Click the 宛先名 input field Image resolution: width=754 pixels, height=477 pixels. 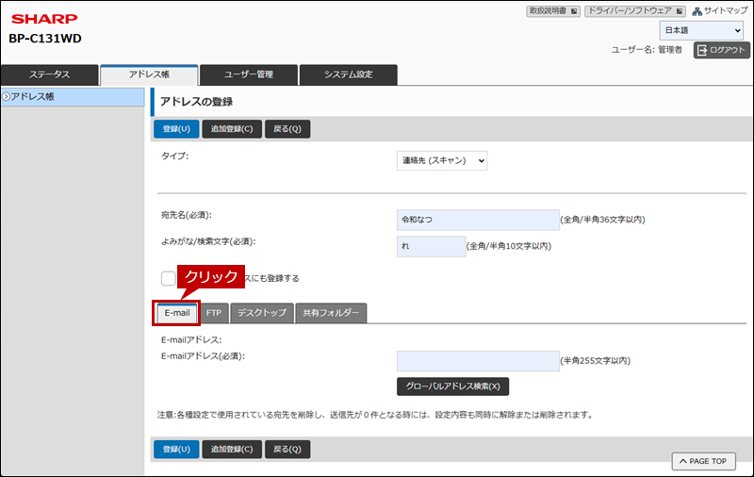click(478, 220)
